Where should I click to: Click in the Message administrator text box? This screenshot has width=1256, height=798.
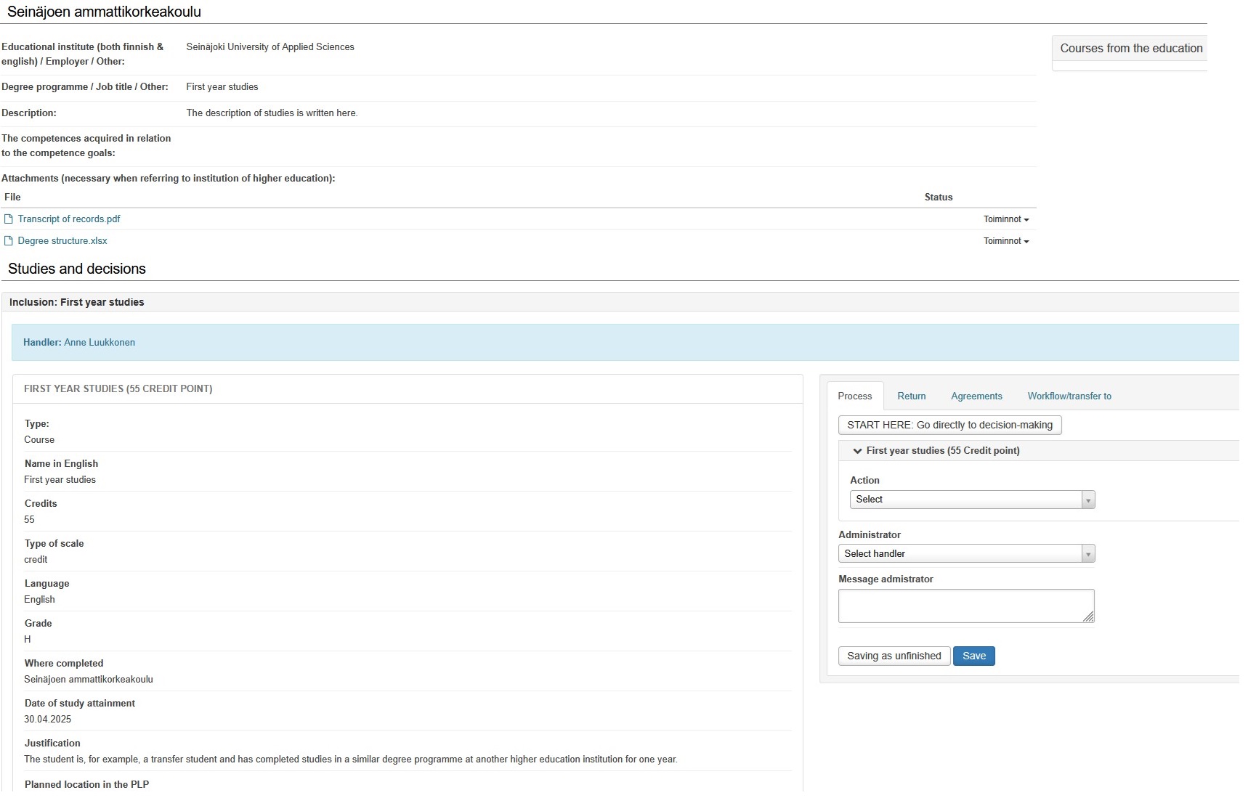(965, 606)
